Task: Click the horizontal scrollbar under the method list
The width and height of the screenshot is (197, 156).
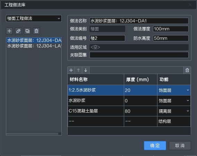Action: [x=32, y=134]
